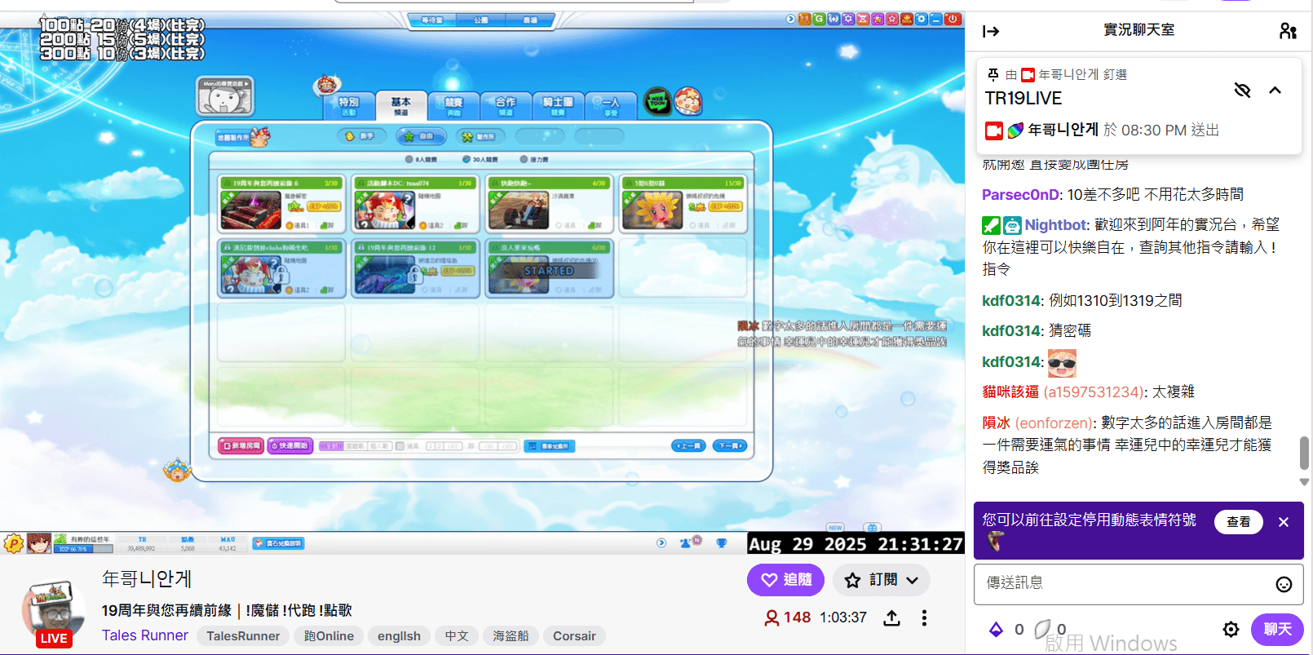This screenshot has height=655, width=1313.
Task: Open the emoji picker in chat
Action: [x=1284, y=584]
